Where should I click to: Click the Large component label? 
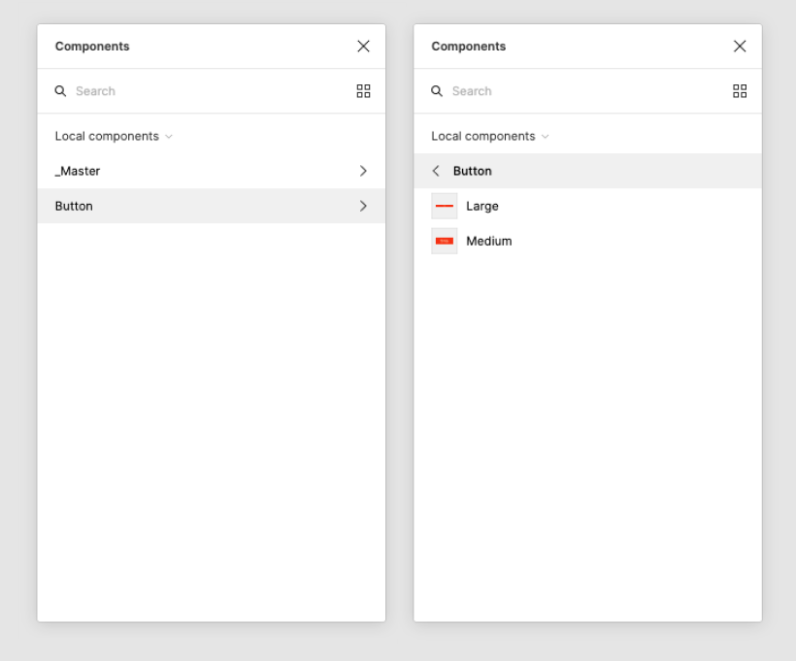point(482,206)
